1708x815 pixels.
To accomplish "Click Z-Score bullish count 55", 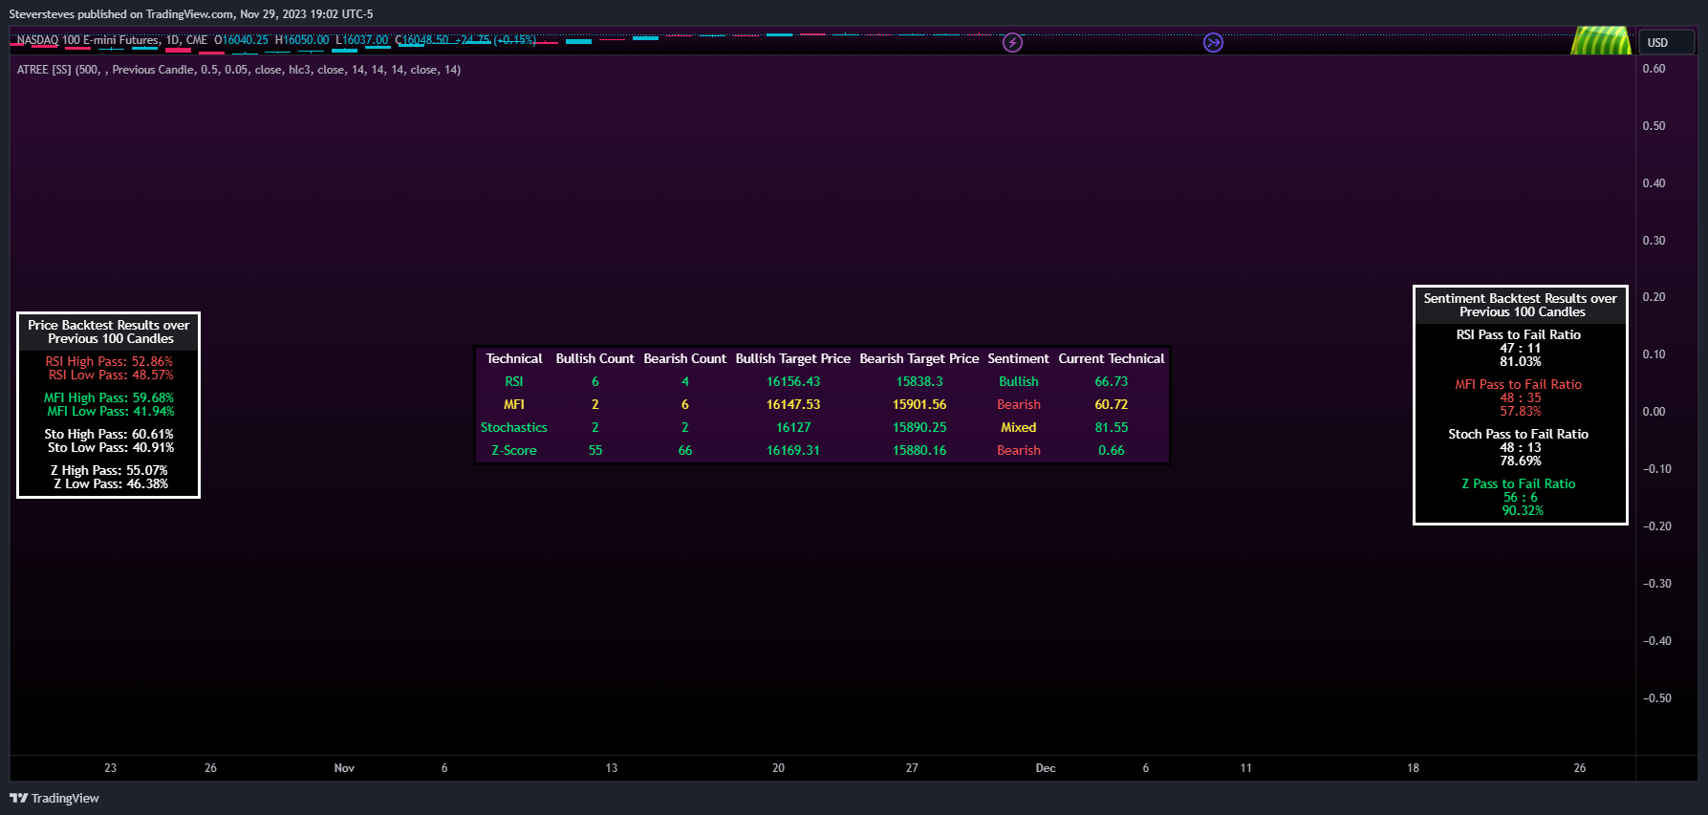I will [x=595, y=450].
